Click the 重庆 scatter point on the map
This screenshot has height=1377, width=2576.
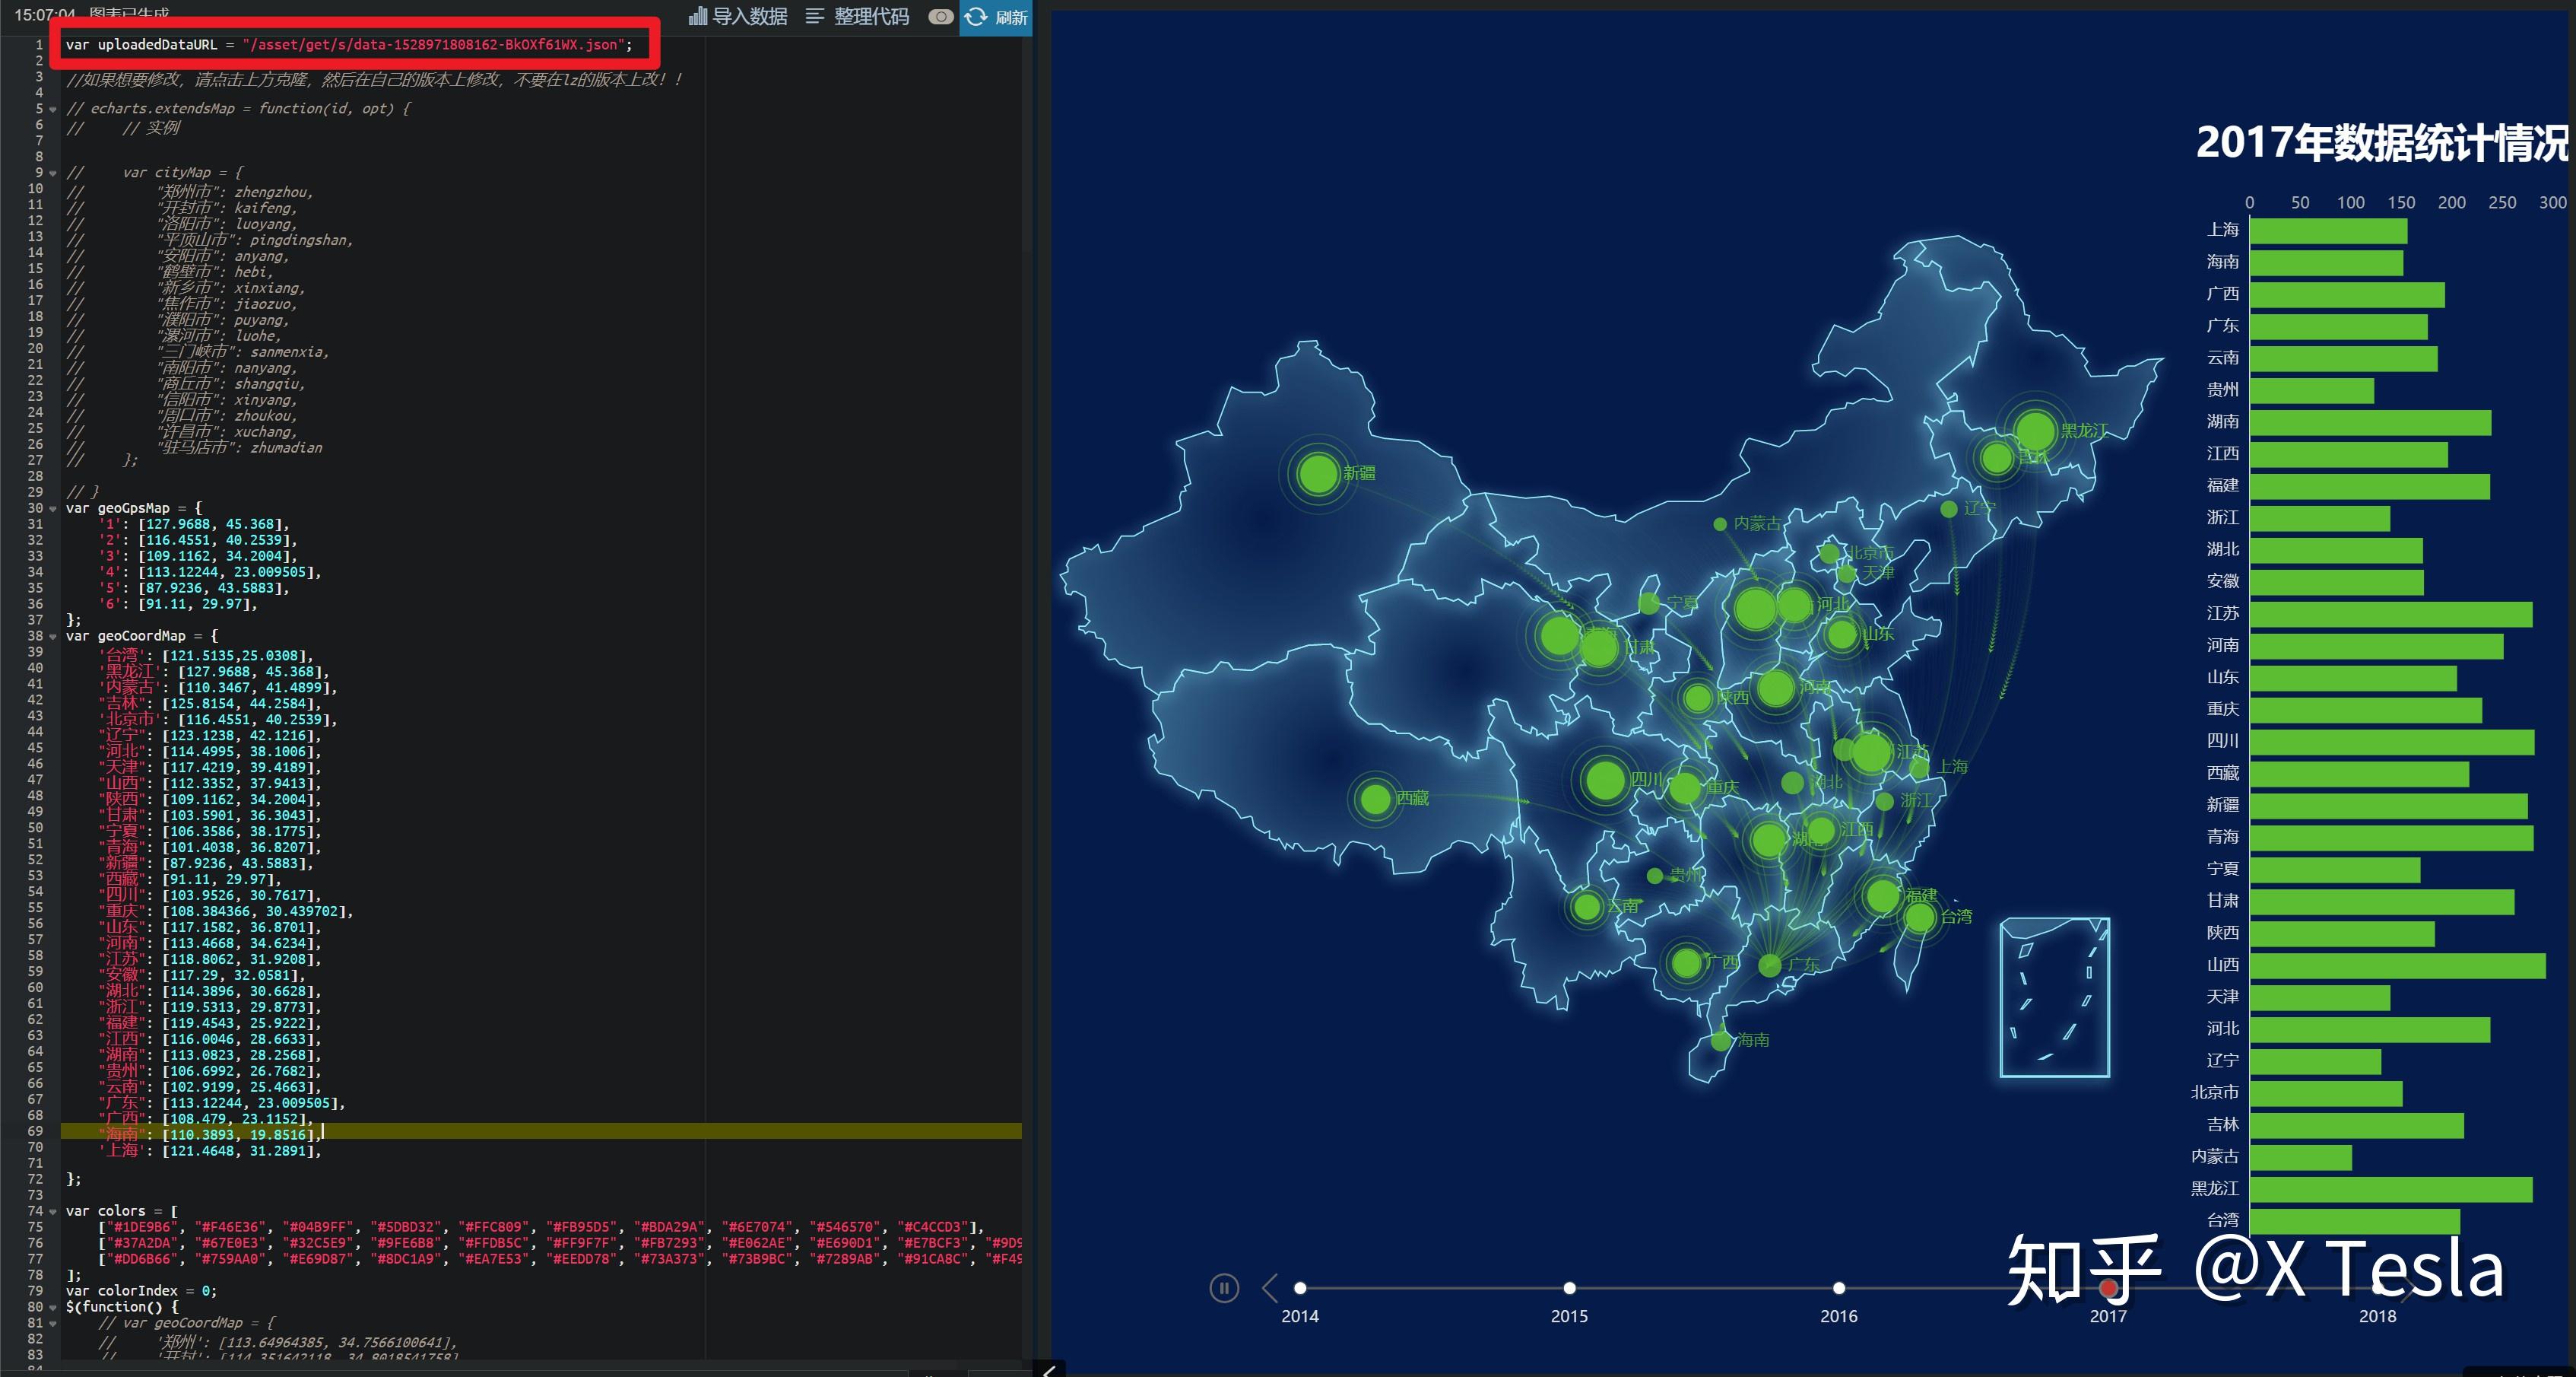coord(1685,787)
